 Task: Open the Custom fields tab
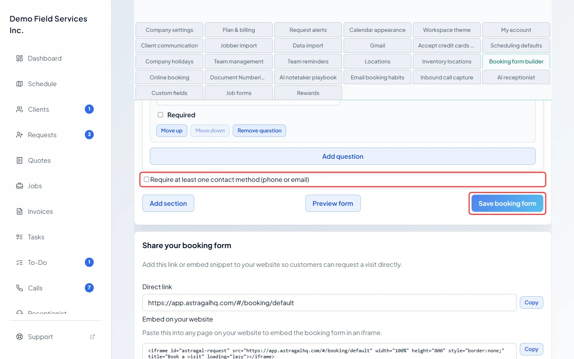tap(169, 93)
